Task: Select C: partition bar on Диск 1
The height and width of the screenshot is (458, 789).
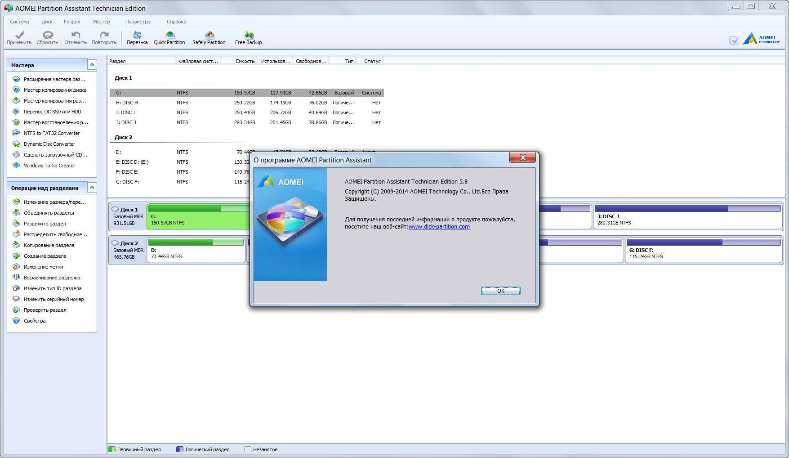Action: pos(199,216)
